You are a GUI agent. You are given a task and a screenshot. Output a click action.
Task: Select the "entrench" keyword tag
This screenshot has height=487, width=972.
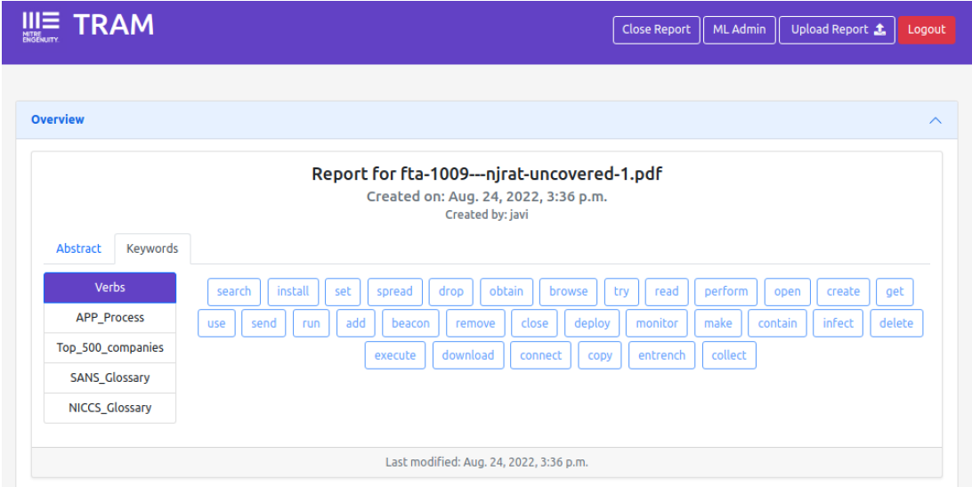pos(661,355)
